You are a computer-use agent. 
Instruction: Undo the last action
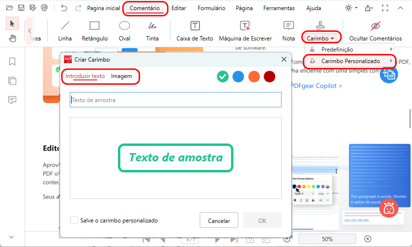pyautogui.click(x=64, y=8)
